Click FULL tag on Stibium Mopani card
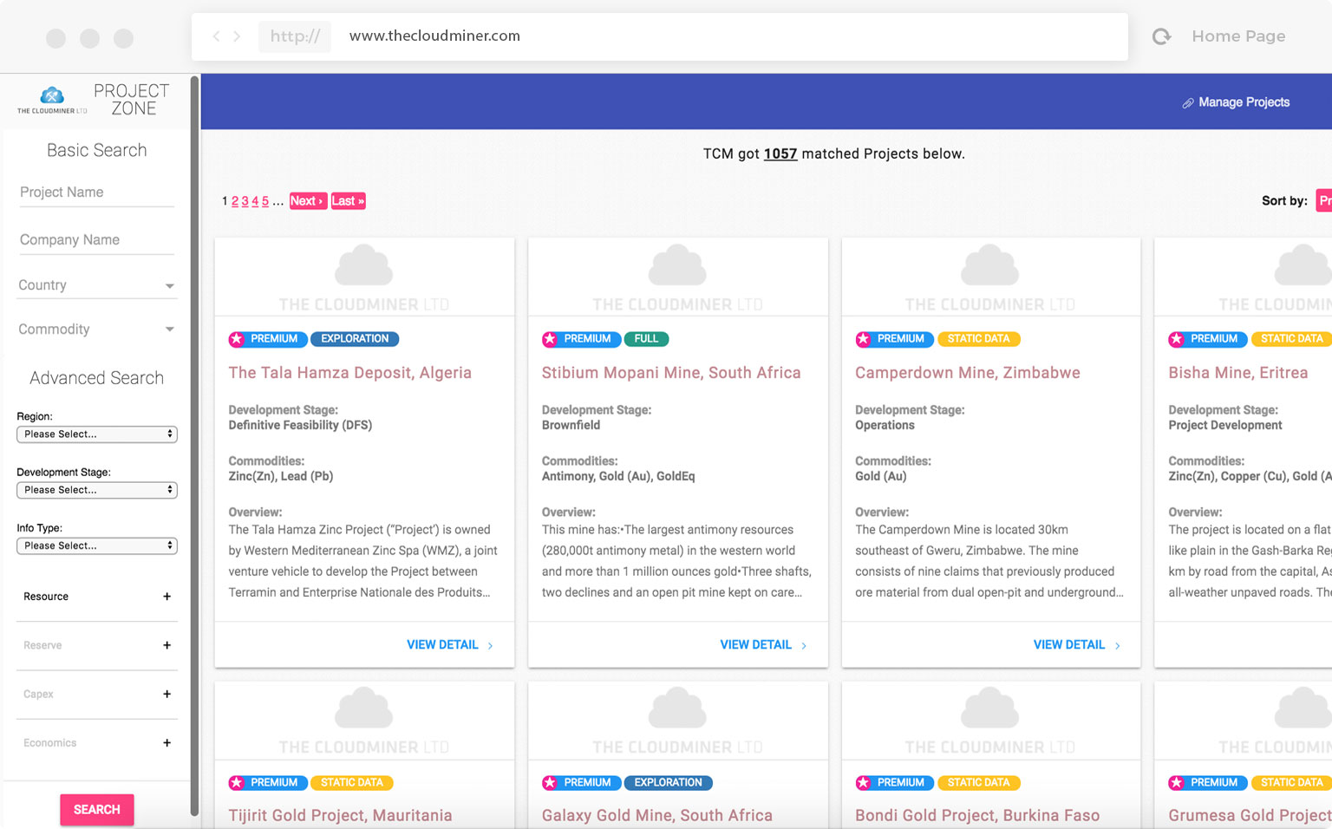This screenshot has height=829, width=1332. point(646,339)
